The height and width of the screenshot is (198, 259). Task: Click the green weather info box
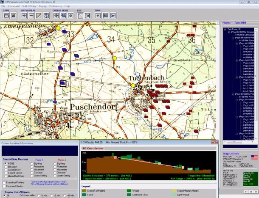click(250, 179)
